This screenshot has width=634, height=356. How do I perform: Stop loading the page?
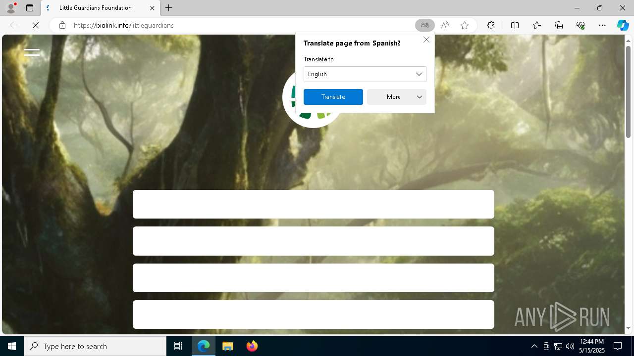point(36,25)
